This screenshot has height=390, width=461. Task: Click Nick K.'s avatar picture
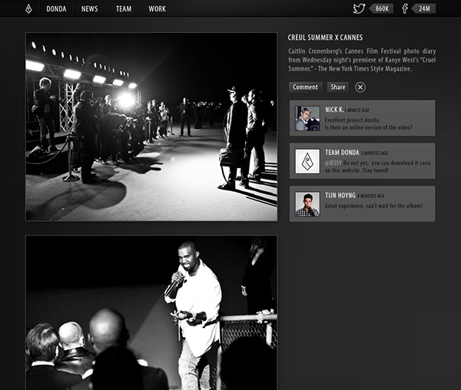pos(307,118)
